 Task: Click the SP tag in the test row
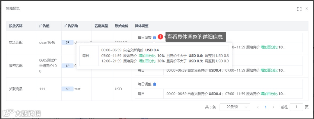click(67, 89)
